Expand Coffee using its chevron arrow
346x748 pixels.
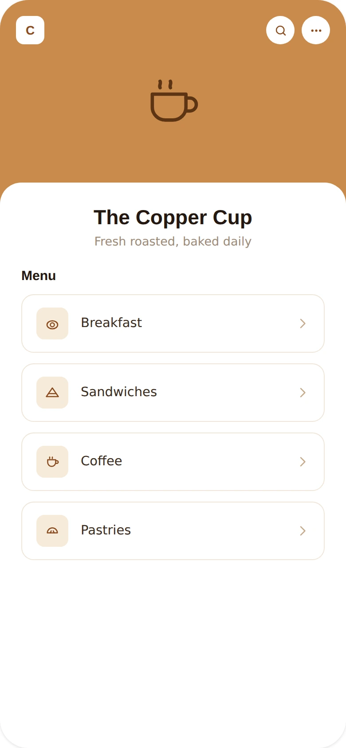click(x=303, y=462)
